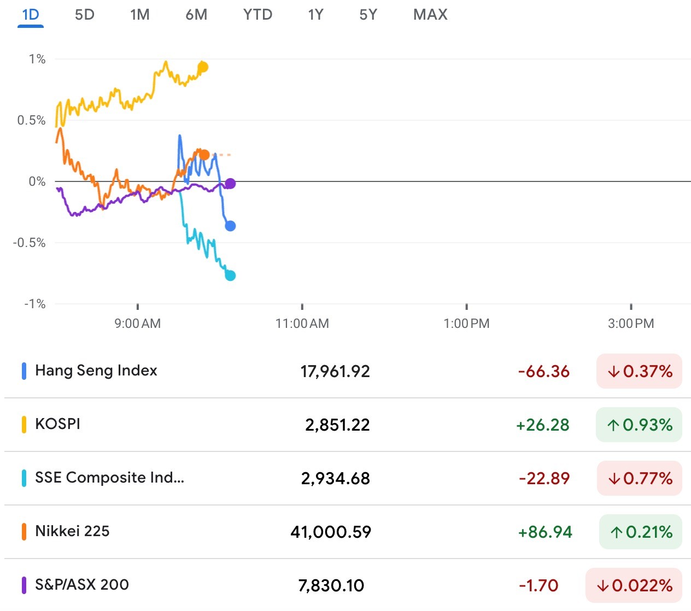Click the blue Hang Seng endpoint dot
Viewport: 691px width, 611px height.
point(230,226)
